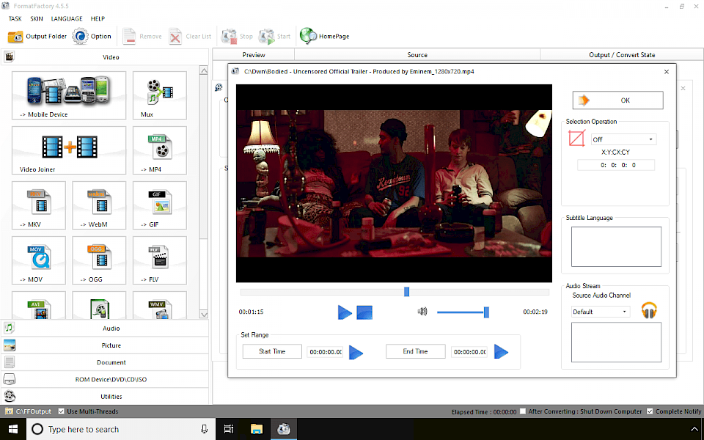The height and width of the screenshot is (440, 704).
Task: Expand the ROM Device\DVD\CD\ISO section
Action: tap(105, 379)
